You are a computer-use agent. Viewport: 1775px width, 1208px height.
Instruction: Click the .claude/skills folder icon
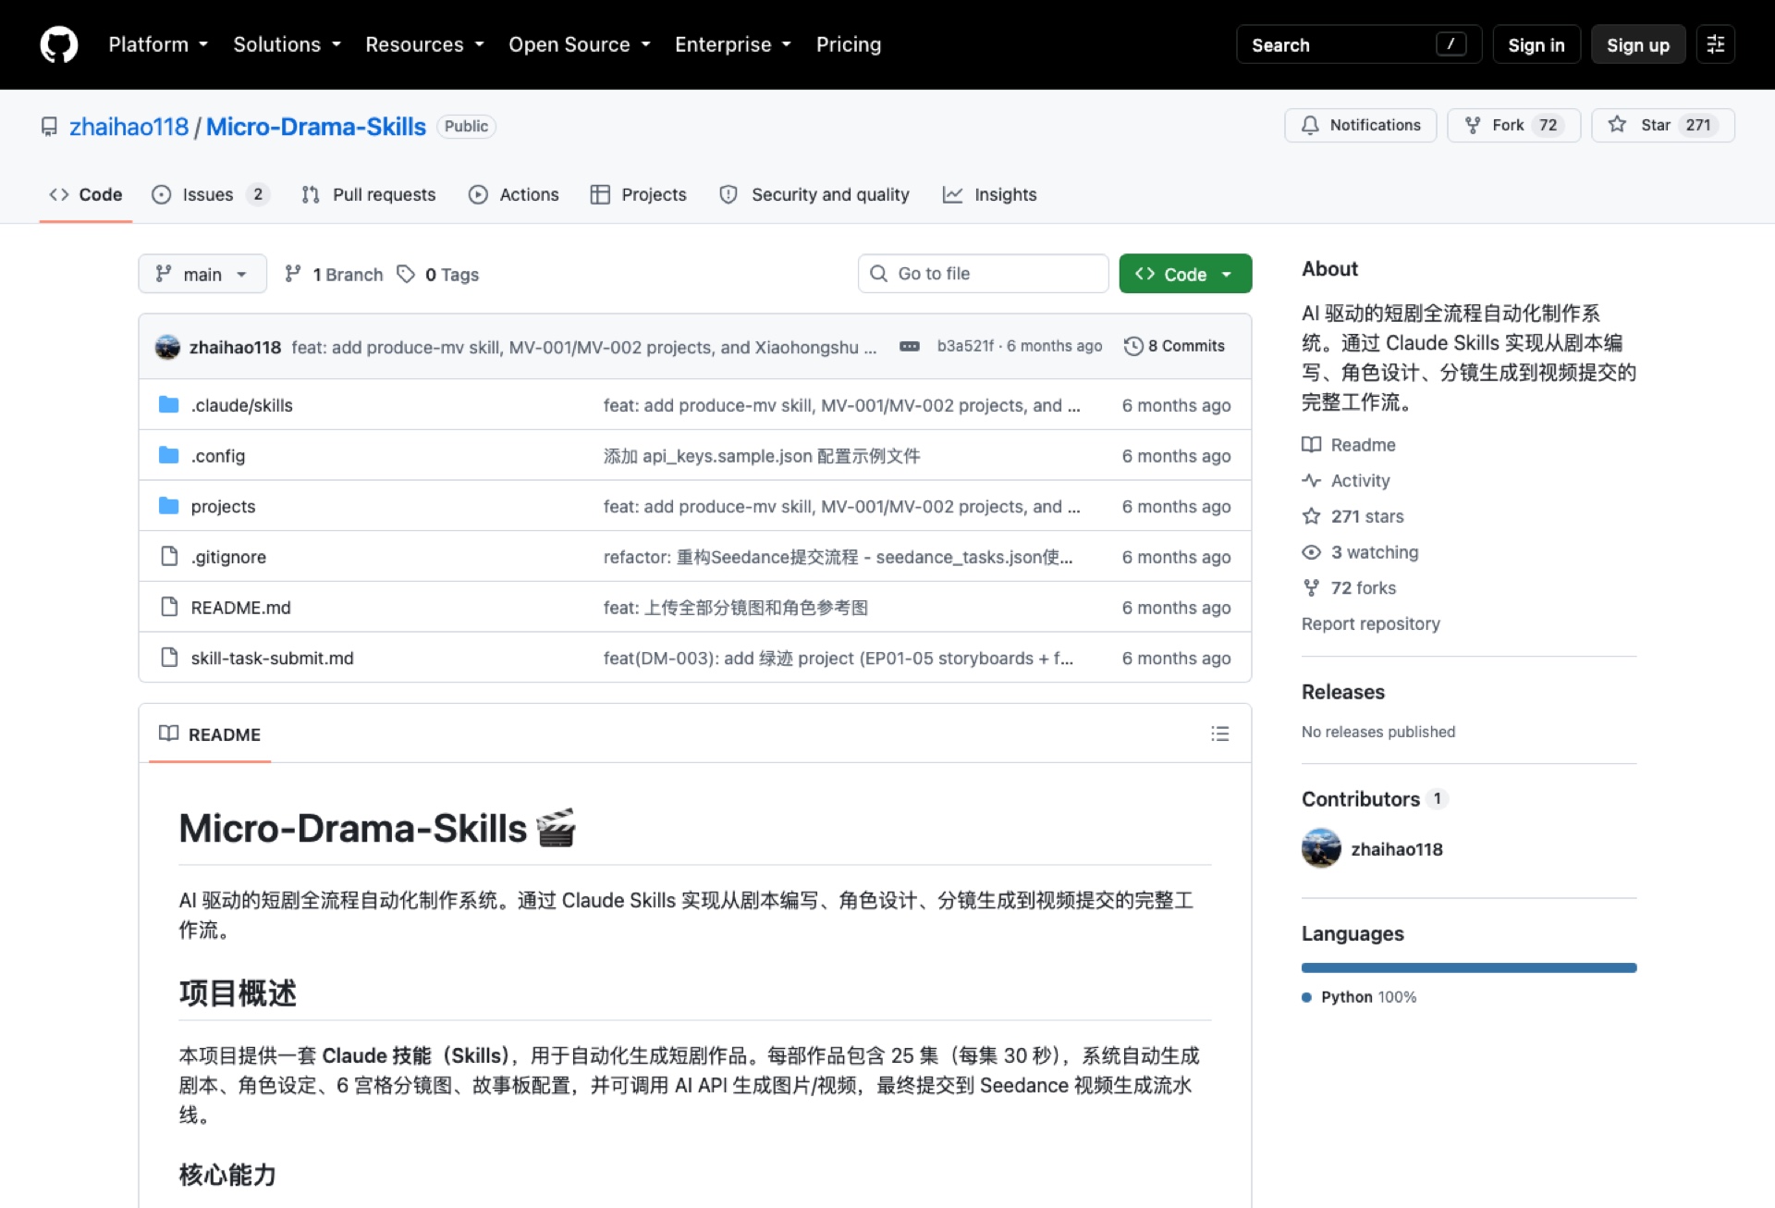pyautogui.click(x=168, y=405)
